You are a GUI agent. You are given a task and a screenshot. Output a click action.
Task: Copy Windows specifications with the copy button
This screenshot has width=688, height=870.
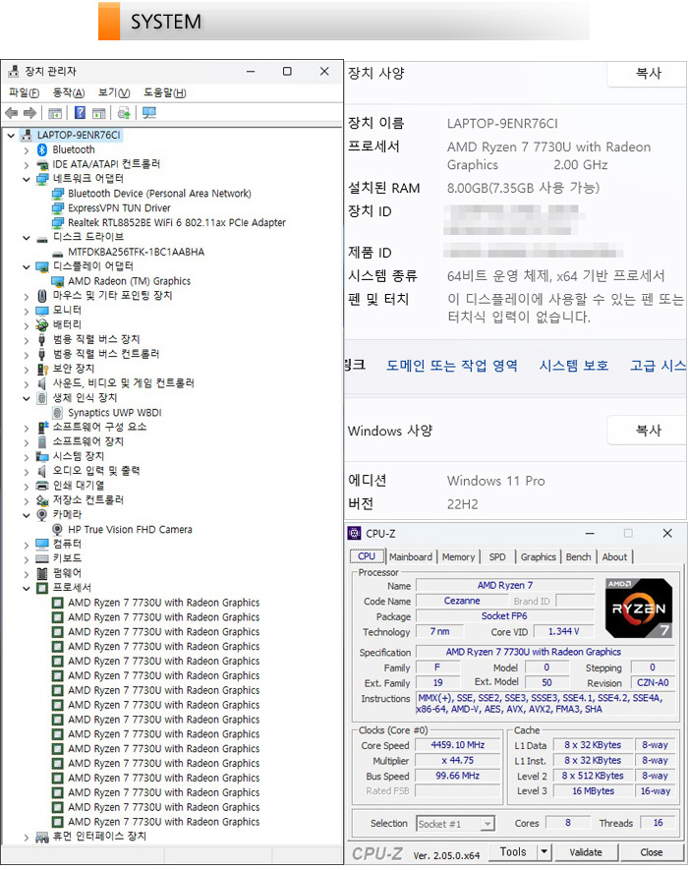coord(647,431)
